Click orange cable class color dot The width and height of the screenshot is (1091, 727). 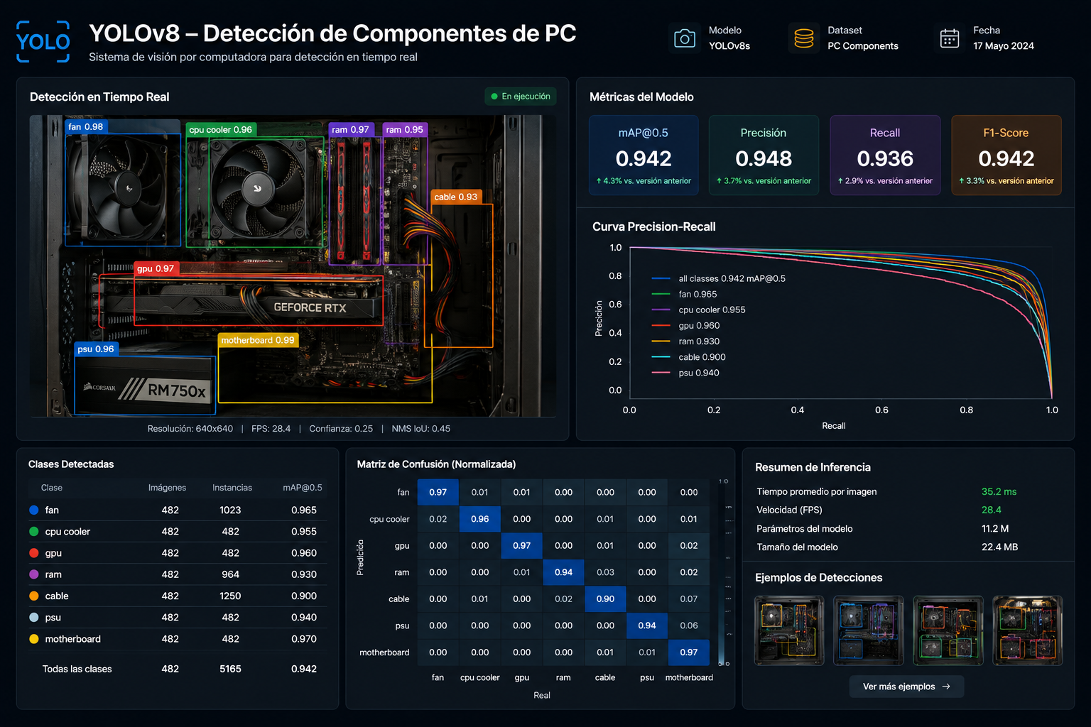pyautogui.click(x=34, y=596)
